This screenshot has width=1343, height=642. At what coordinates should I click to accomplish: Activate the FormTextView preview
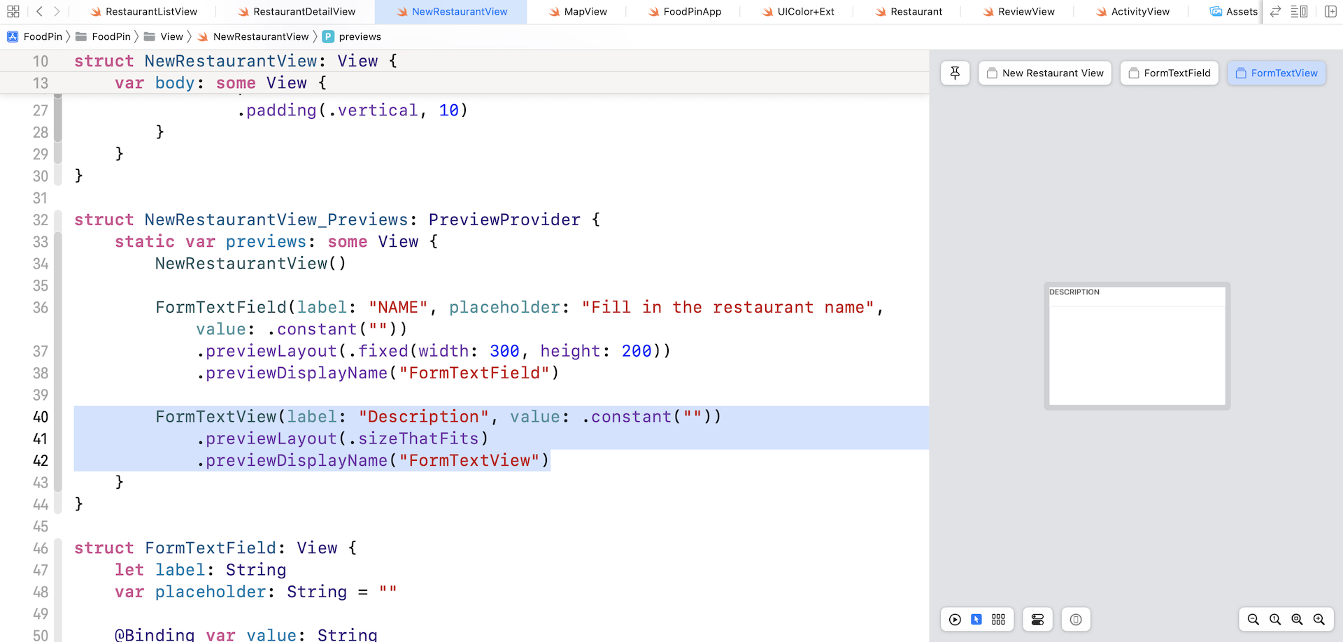pos(1276,73)
